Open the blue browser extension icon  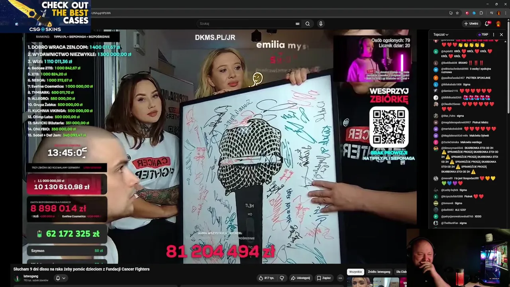pyautogui.click(x=474, y=13)
